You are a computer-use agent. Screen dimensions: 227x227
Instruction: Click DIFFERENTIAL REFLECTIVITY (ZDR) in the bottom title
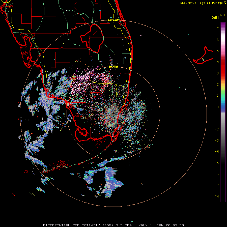[x=79, y=225]
